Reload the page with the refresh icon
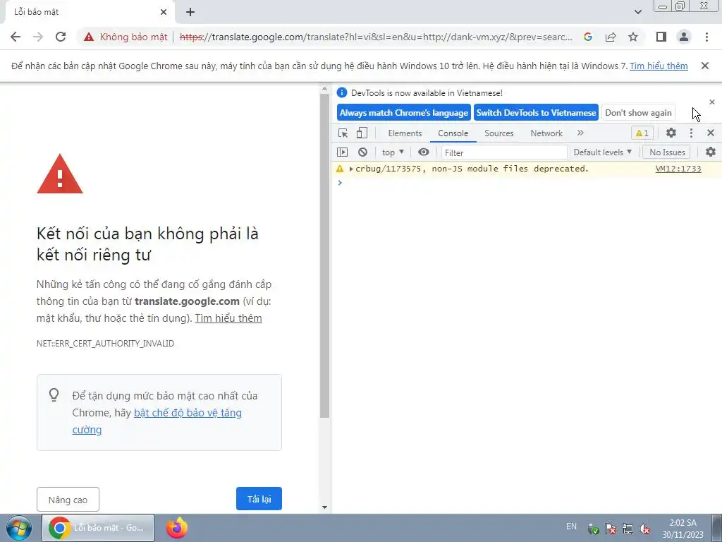722x542 pixels. point(61,37)
